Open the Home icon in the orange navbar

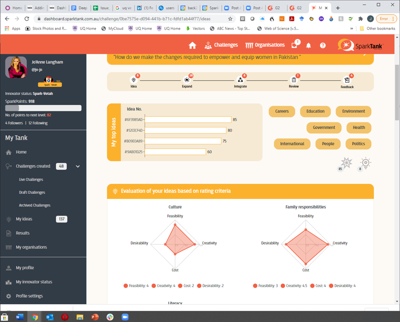point(192,45)
